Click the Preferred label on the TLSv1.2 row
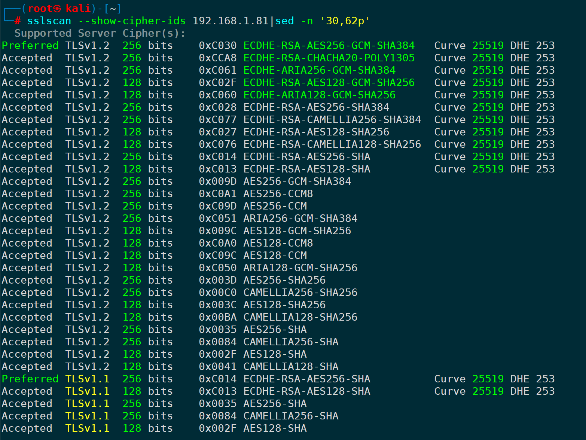 (30, 46)
